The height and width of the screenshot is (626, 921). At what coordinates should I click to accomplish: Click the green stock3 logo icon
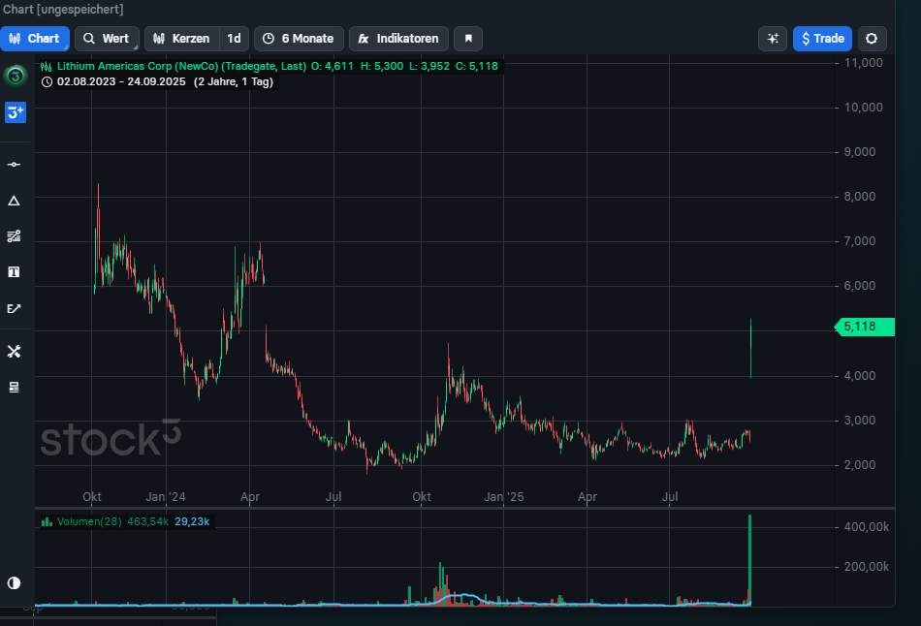click(15, 76)
